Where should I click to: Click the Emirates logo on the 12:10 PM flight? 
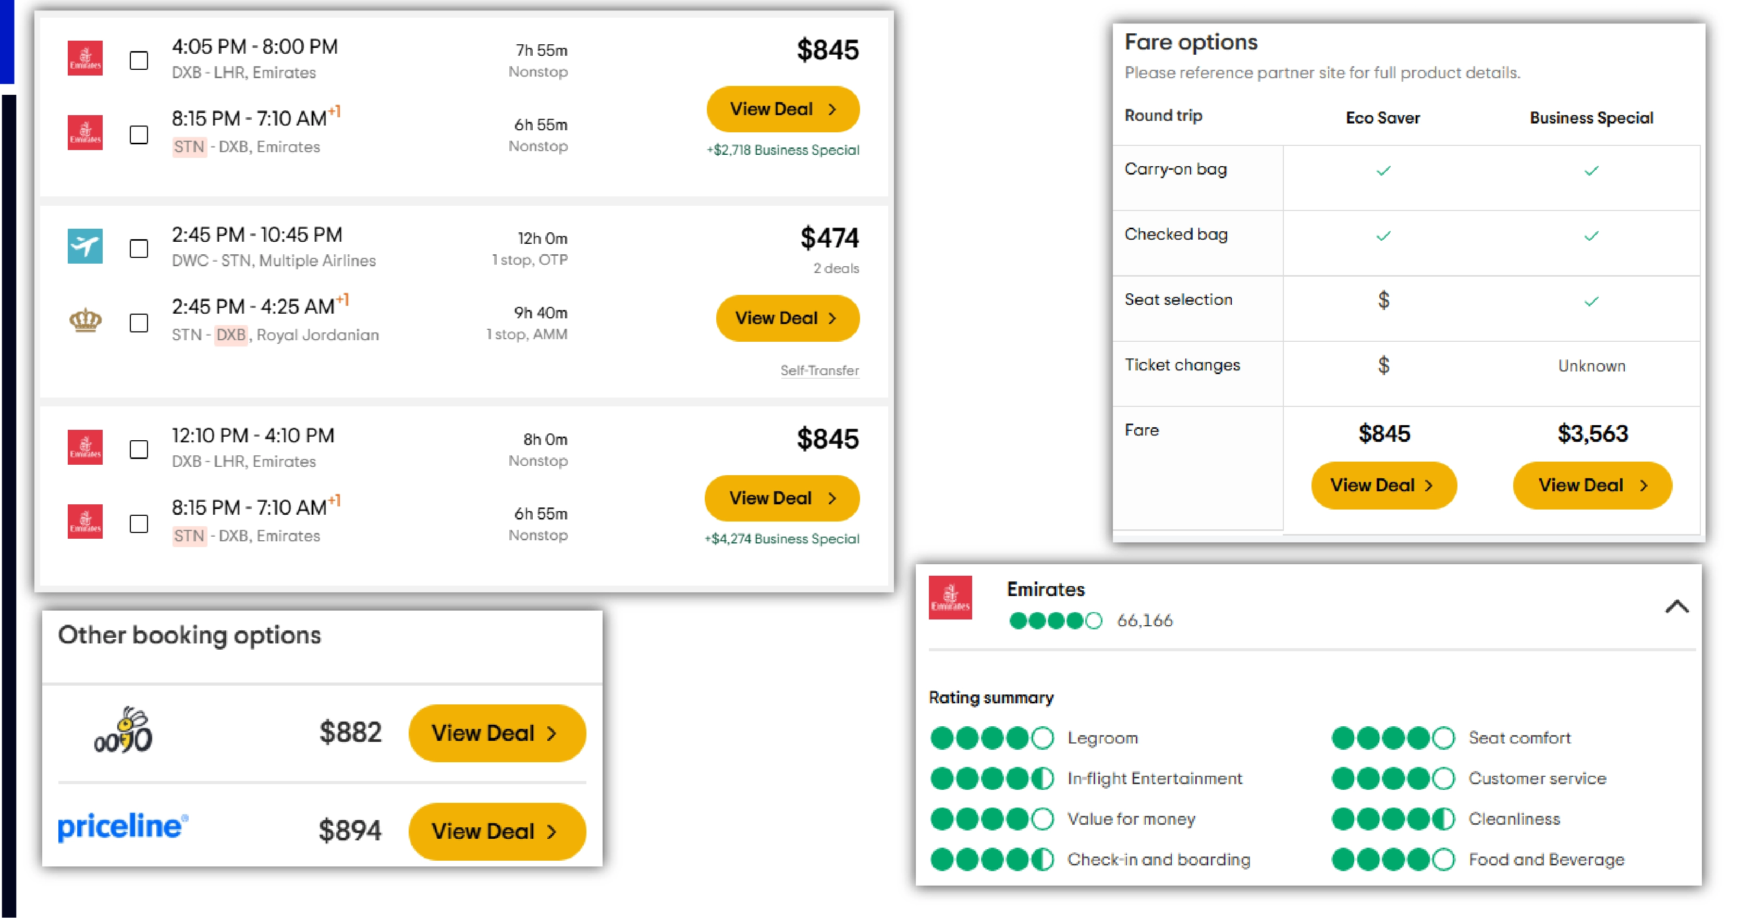point(85,447)
